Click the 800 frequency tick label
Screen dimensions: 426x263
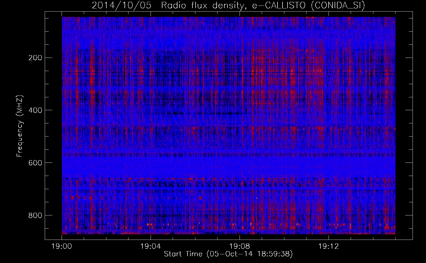point(35,215)
